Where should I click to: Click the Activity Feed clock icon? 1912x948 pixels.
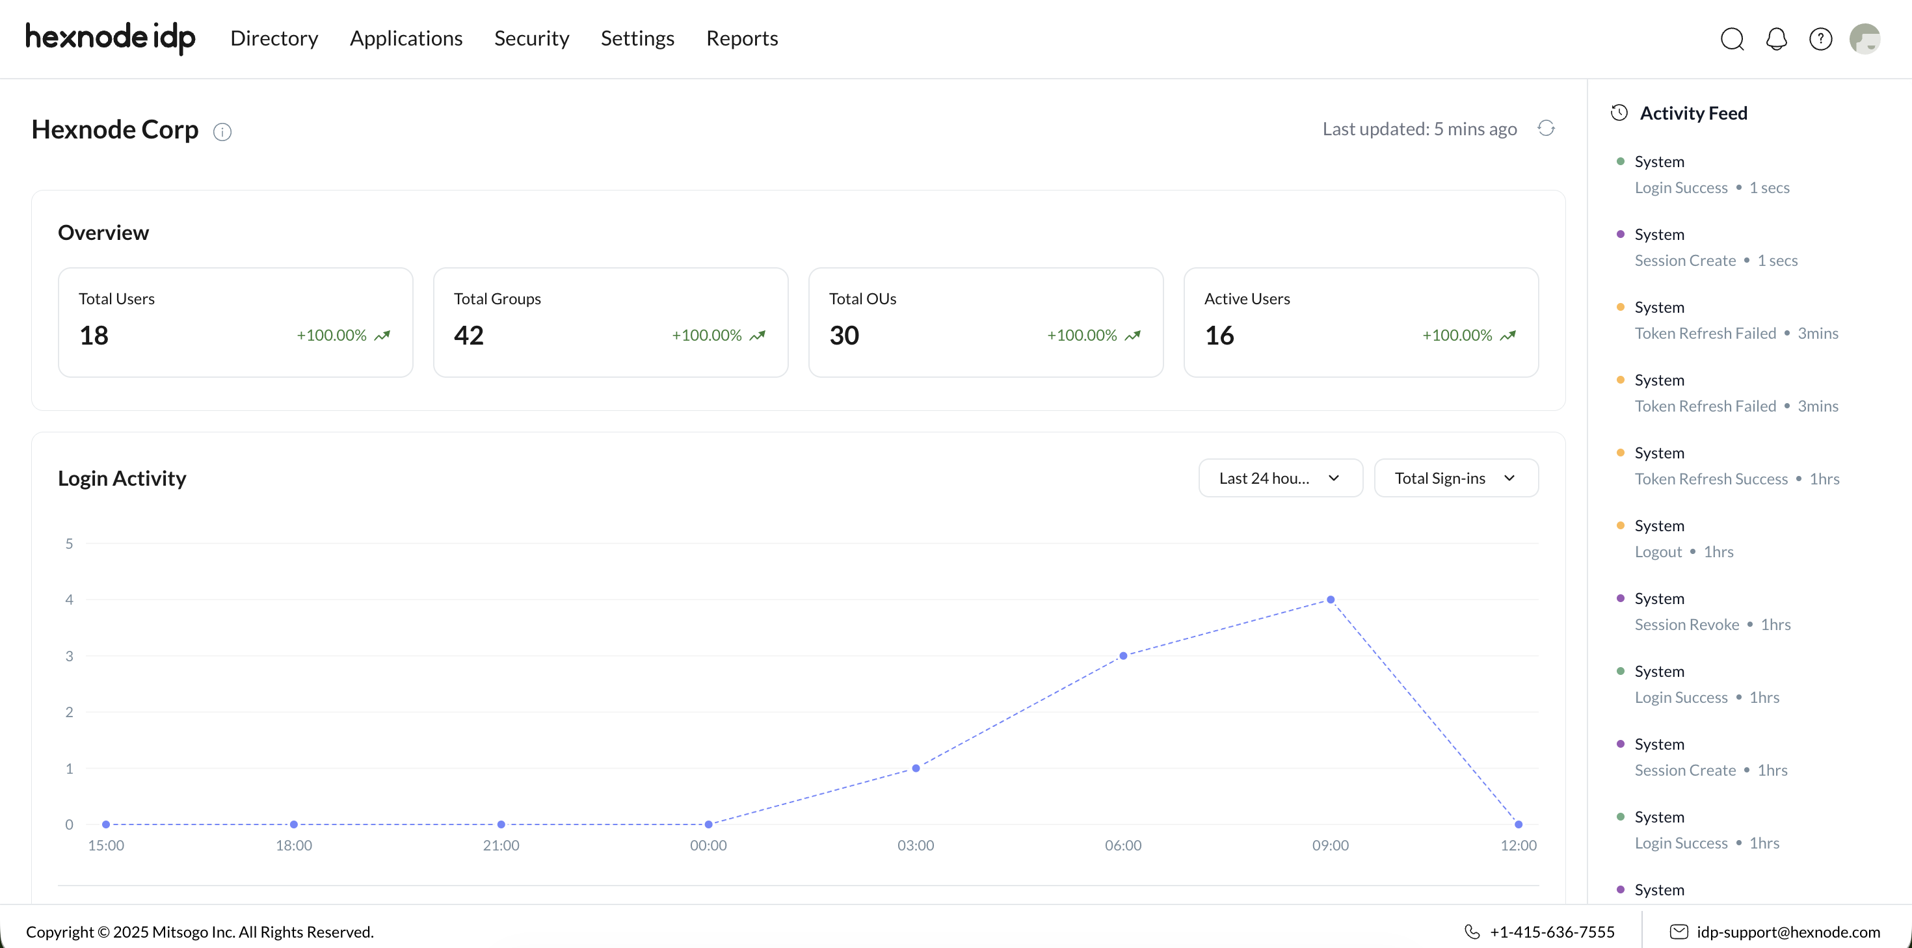(x=1619, y=113)
